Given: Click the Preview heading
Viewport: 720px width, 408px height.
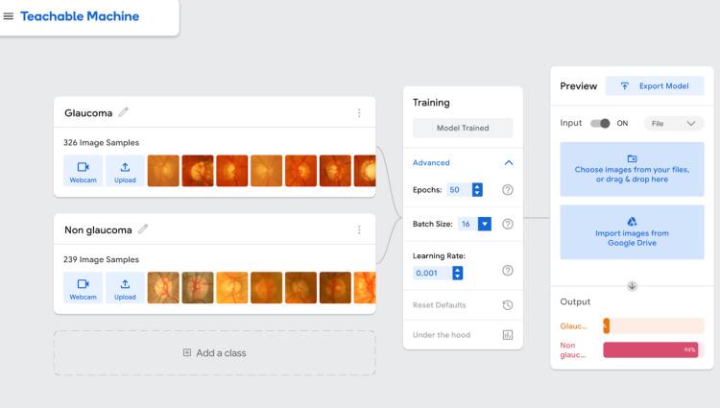Looking at the screenshot, I should point(579,85).
